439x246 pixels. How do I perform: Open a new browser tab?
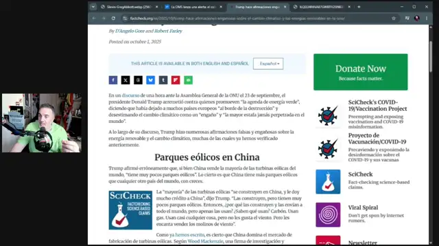point(359,7)
